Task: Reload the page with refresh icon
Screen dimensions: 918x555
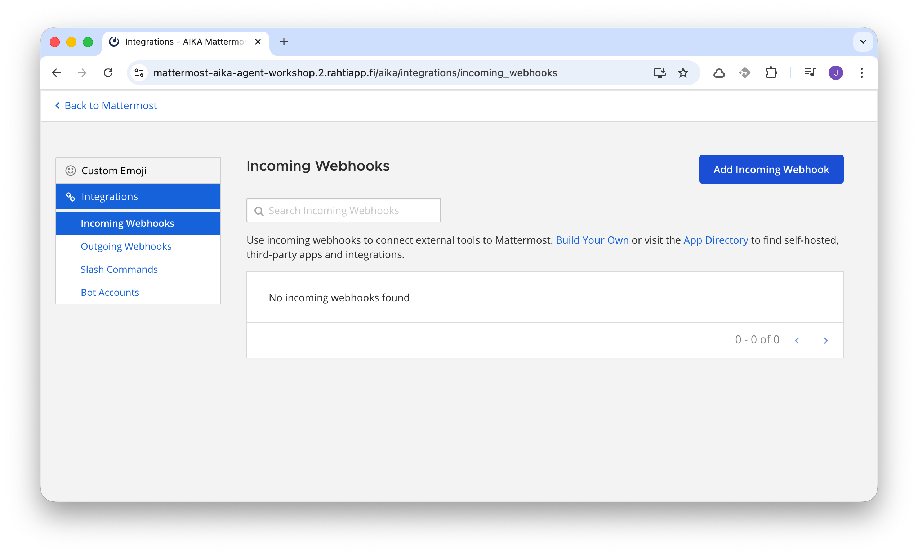Action: pos(108,73)
